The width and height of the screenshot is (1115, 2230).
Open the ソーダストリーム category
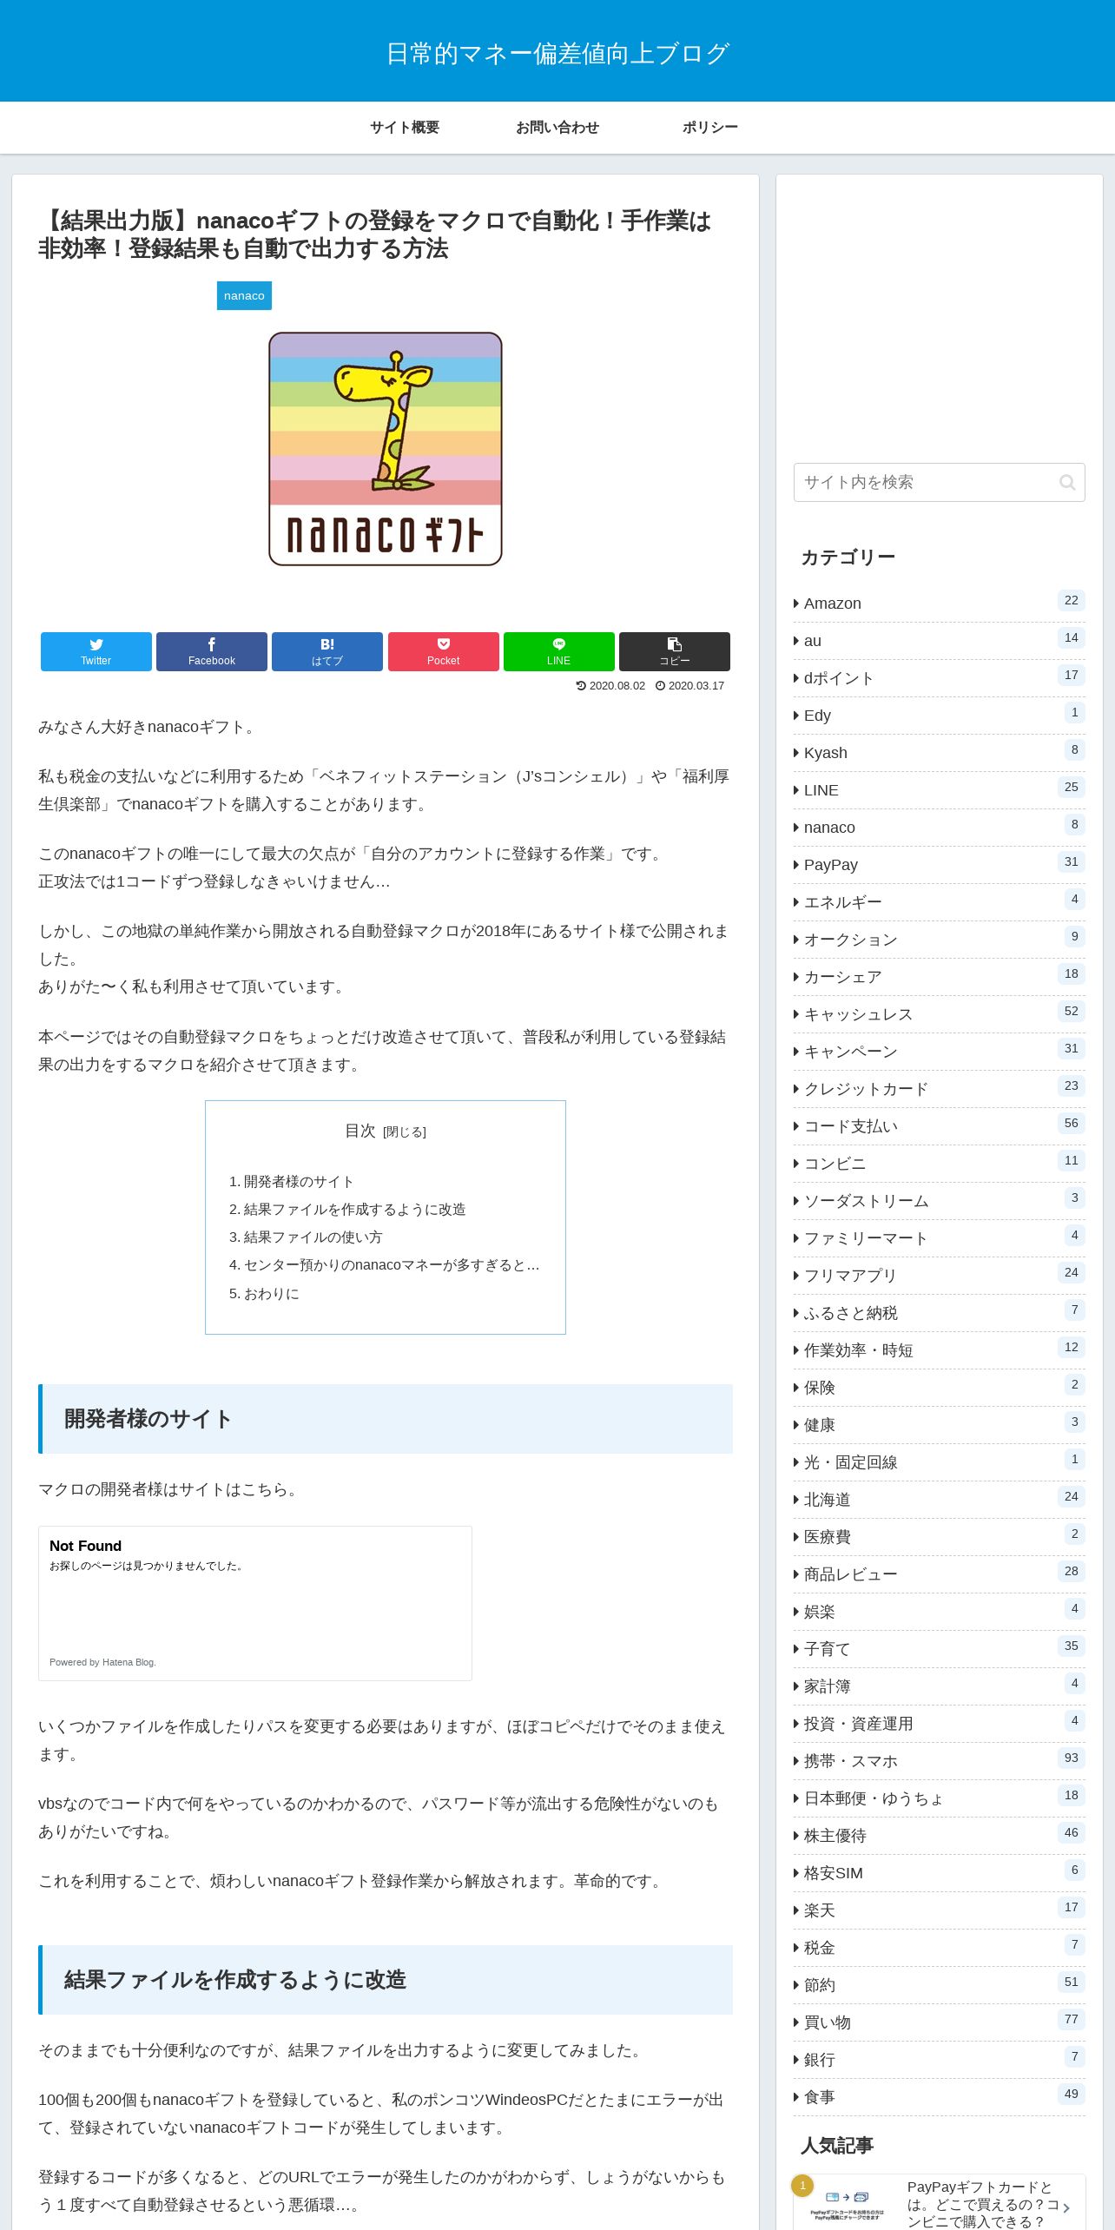click(940, 1201)
